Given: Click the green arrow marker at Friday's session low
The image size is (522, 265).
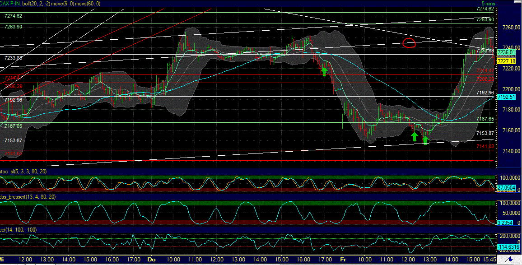Looking at the screenshot, I should tap(414, 137).
